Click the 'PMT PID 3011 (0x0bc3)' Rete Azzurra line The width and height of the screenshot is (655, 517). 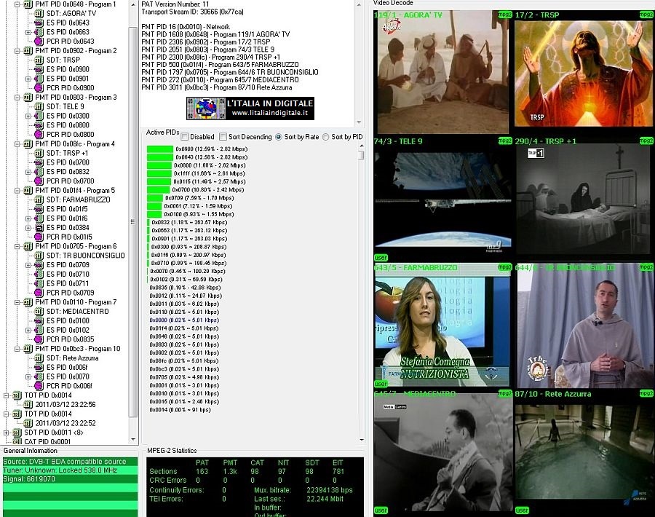(x=216, y=88)
